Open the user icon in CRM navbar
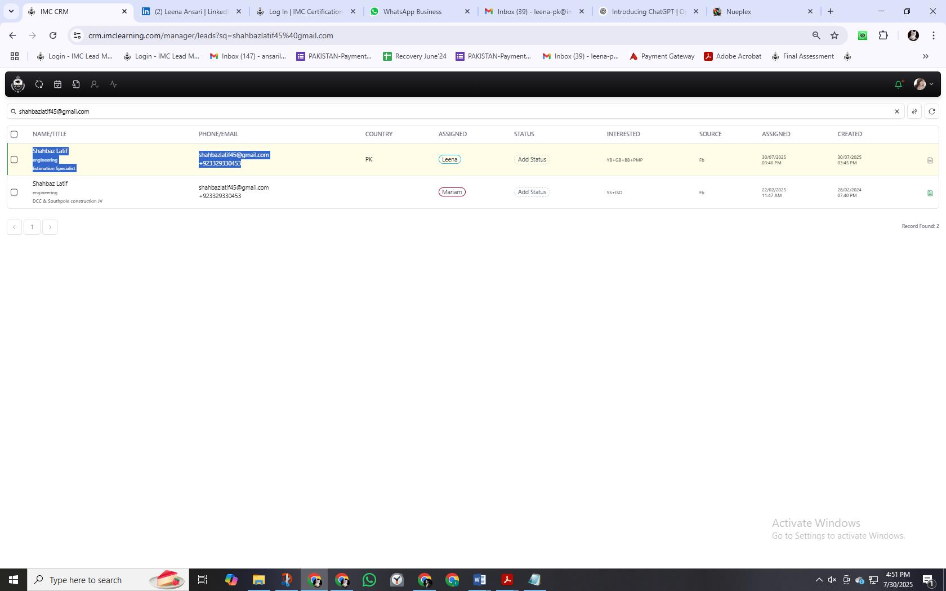Viewport: 946px width, 591px height. tap(95, 84)
